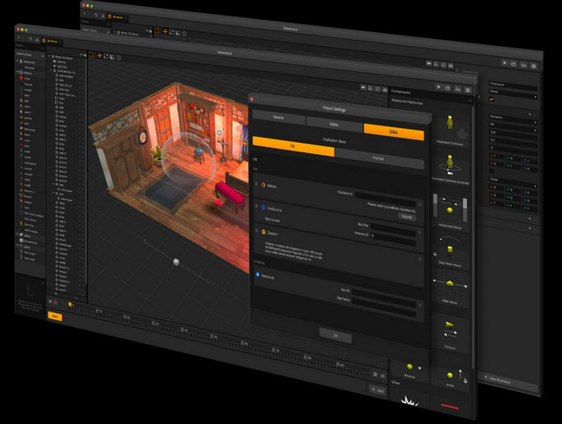Select the Rotate tool in the back window toolbar

click(x=171, y=32)
